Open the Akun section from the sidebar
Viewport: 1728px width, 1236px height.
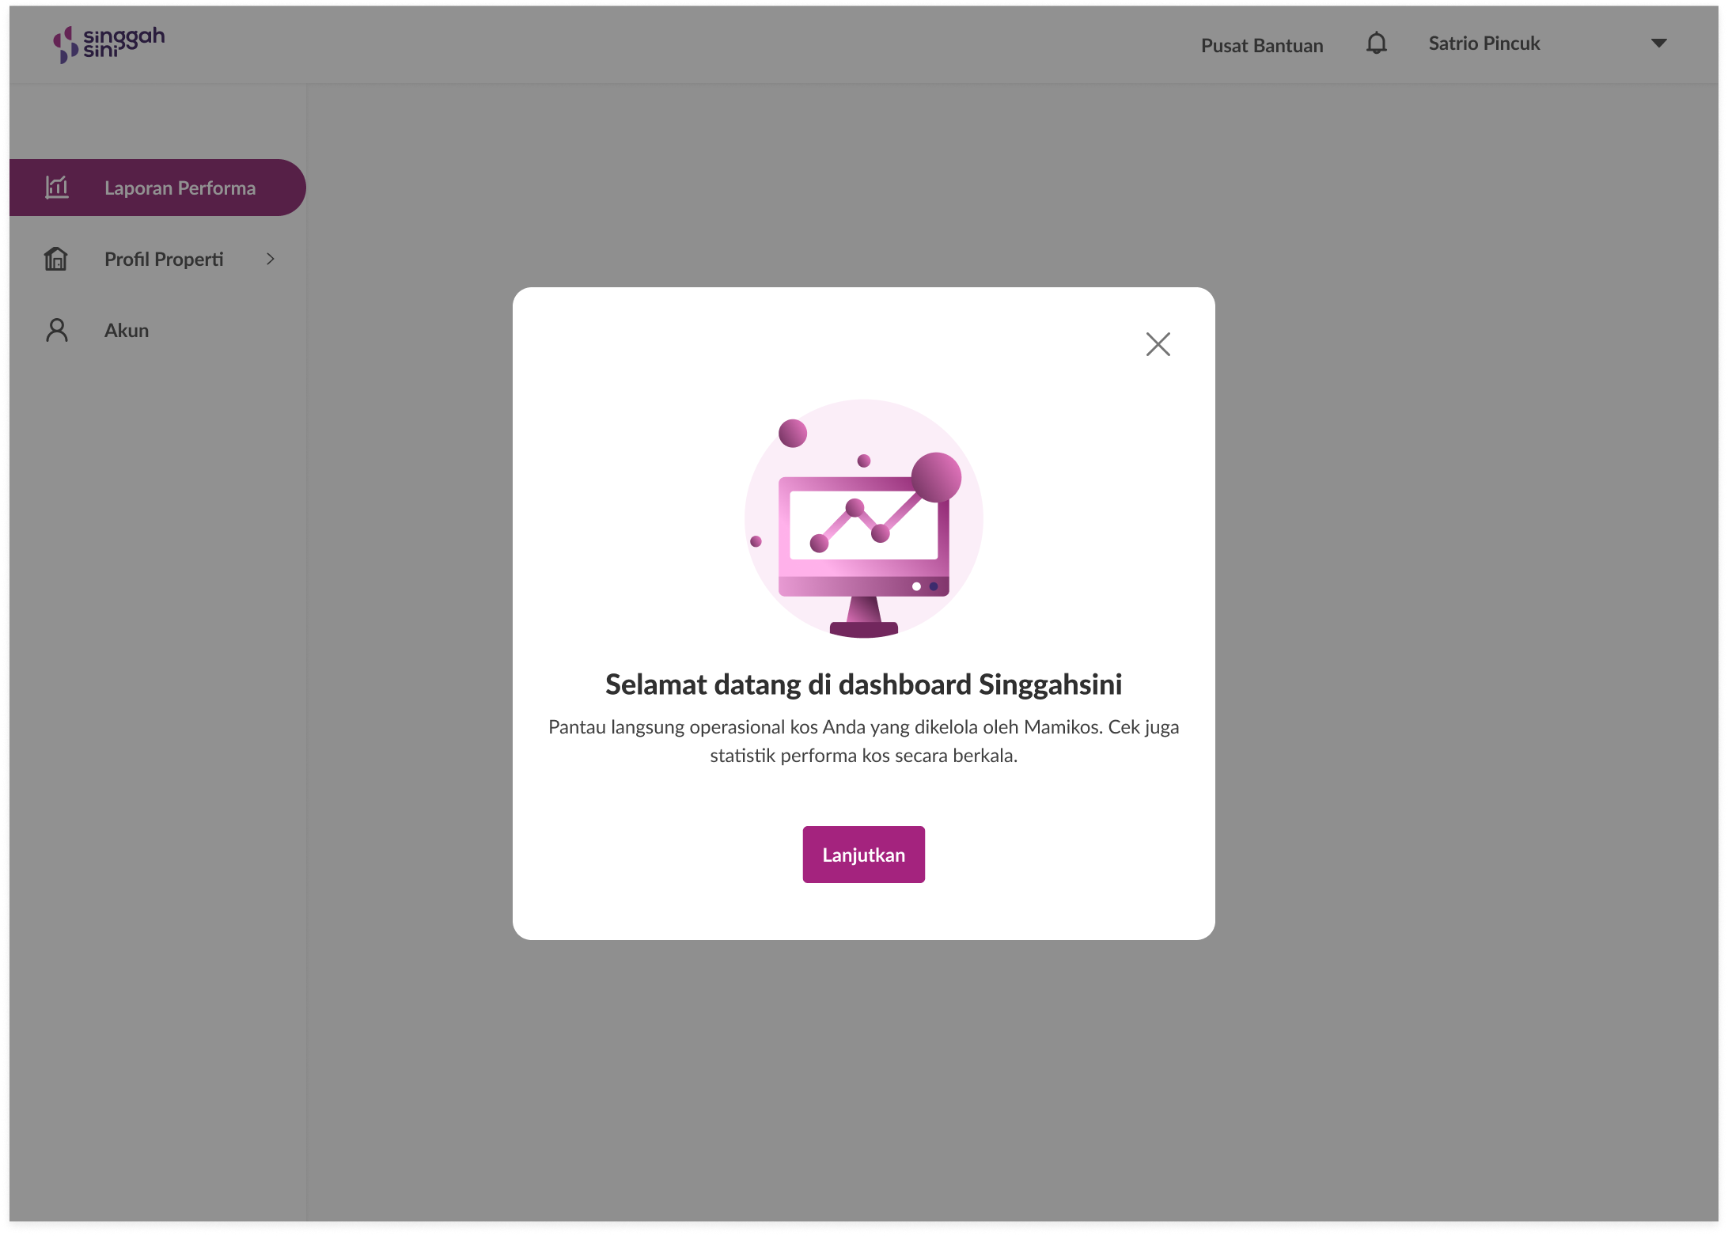126,330
